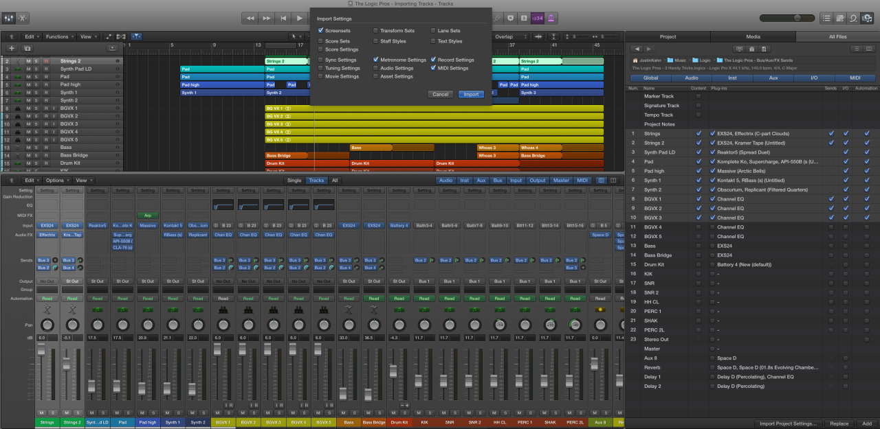This screenshot has height=429, width=880.
Task: Open the List Editors icon
Action: point(826,18)
